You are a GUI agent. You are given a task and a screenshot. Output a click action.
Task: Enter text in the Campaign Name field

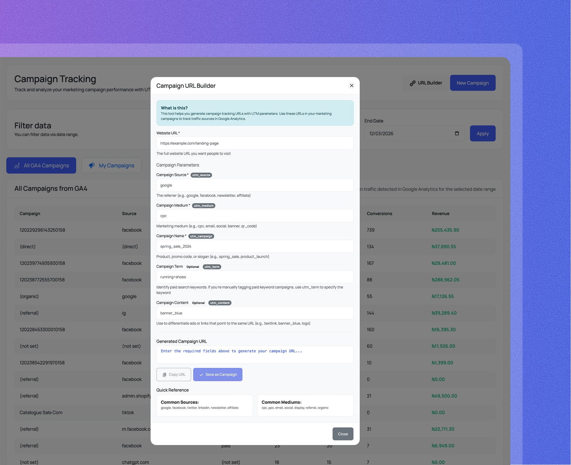click(x=255, y=246)
